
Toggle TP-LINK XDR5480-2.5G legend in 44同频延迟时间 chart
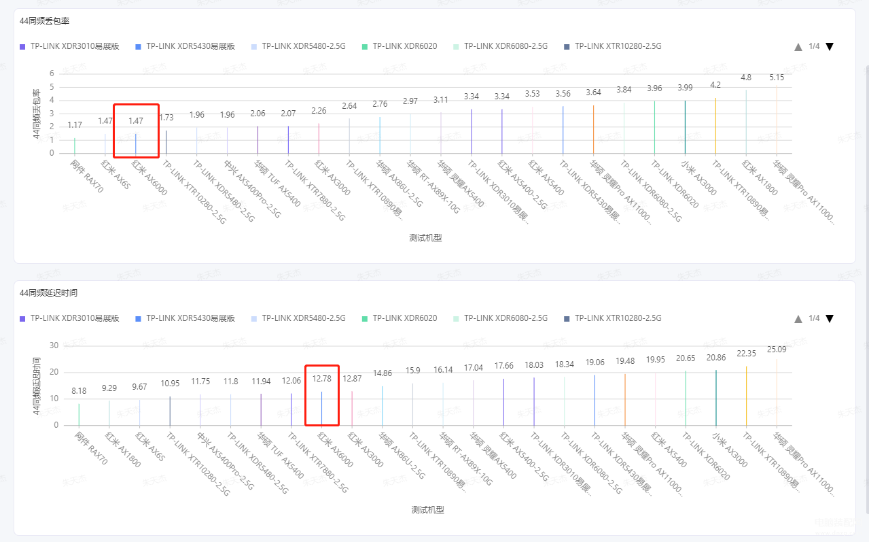click(298, 318)
